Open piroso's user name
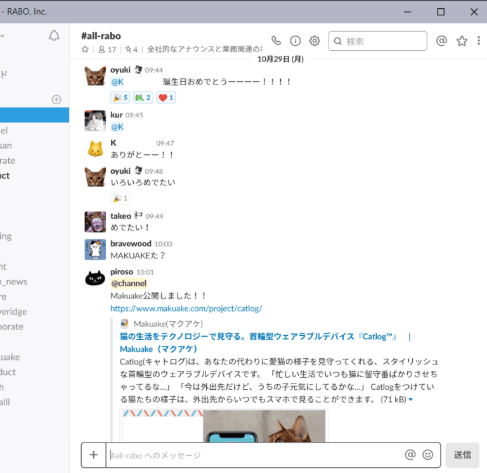 [122, 272]
